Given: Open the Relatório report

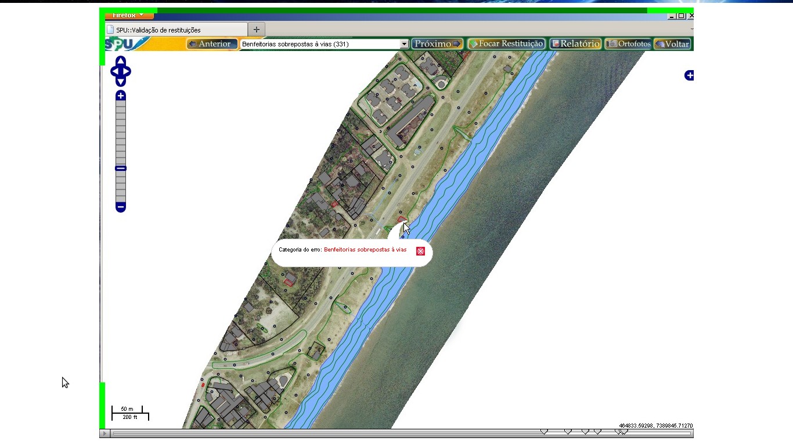Looking at the screenshot, I should click(x=575, y=44).
